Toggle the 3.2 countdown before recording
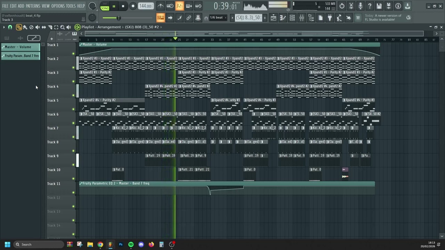Screen dimensions: 445x250 click(179, 6)
